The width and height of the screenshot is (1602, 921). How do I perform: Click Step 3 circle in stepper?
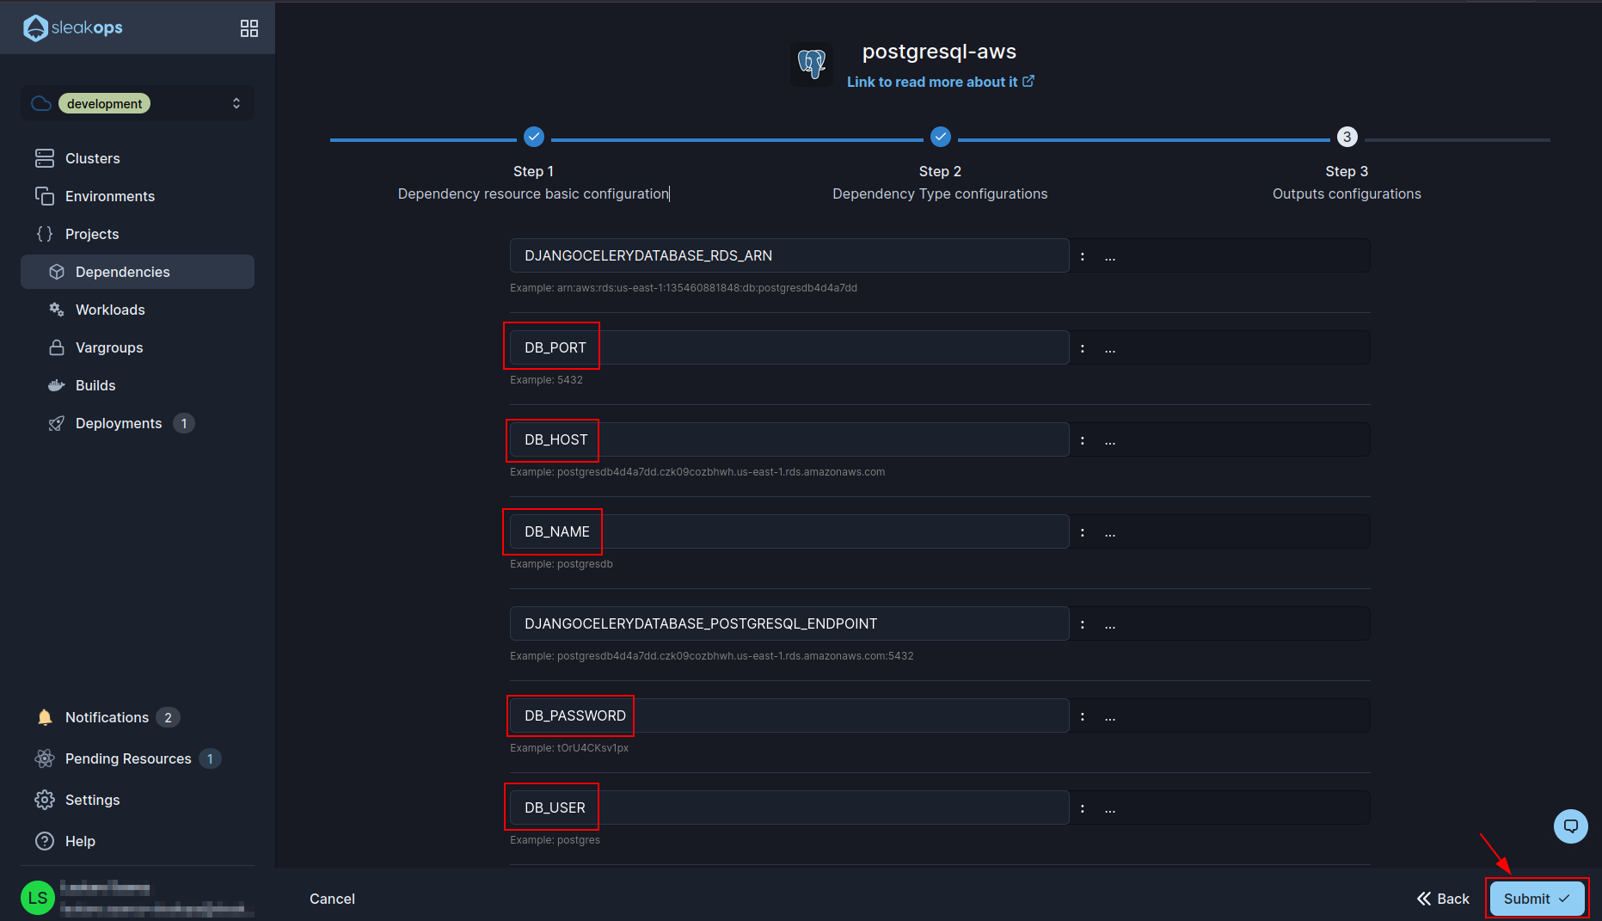(x=1347, y=137)
